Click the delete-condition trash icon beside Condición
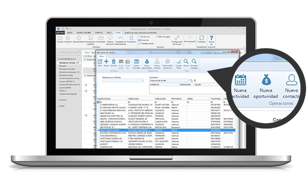Image resolution: width=308 pixels, height=184 pixels. 195,81
